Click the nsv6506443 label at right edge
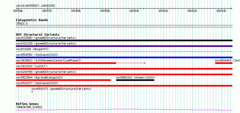This screenshot has width=240, height=113. (227, 60)
